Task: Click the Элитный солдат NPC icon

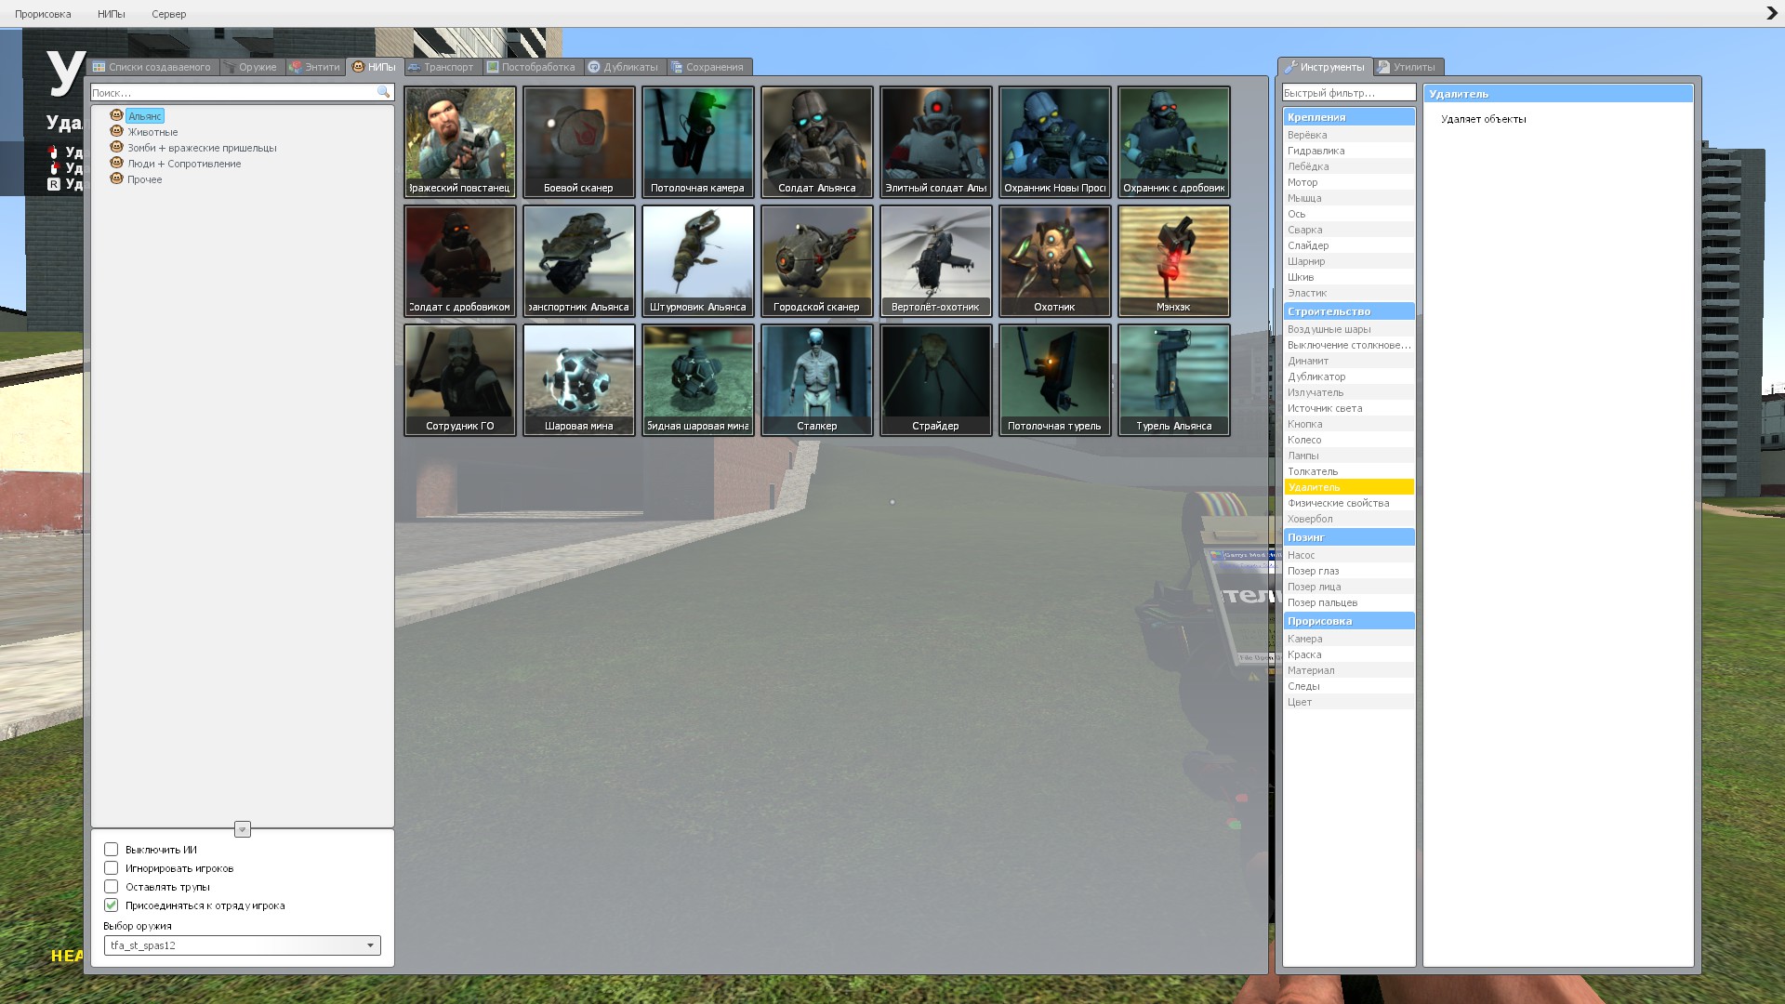Action: tap(935, 142)
